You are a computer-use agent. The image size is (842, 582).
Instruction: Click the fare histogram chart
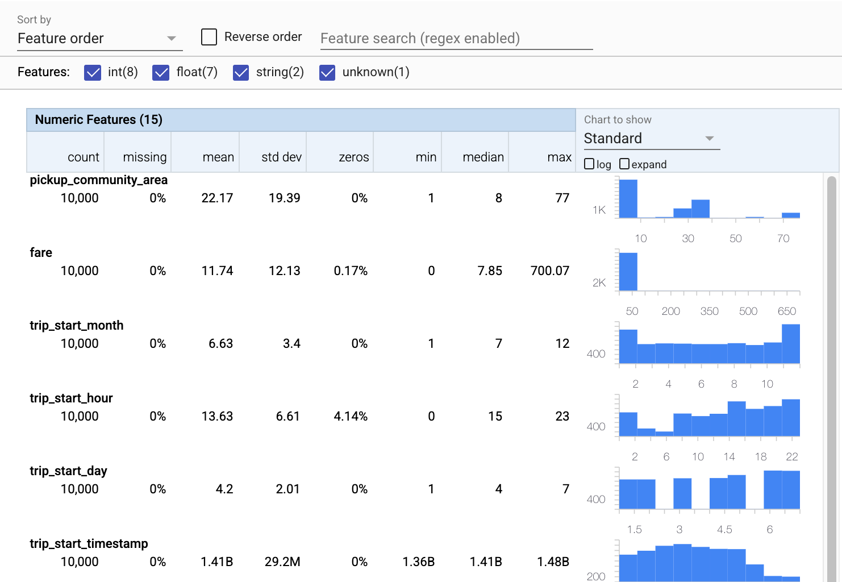click(709, 272)
